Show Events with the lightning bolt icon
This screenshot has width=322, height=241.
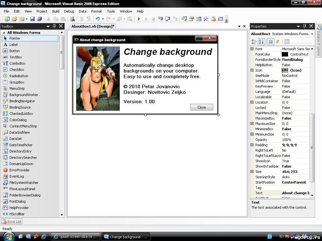click(x=277, y=42)
